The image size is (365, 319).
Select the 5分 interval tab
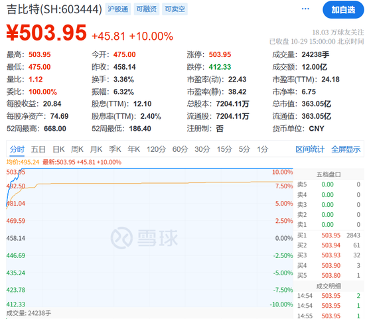coord(244,149)
